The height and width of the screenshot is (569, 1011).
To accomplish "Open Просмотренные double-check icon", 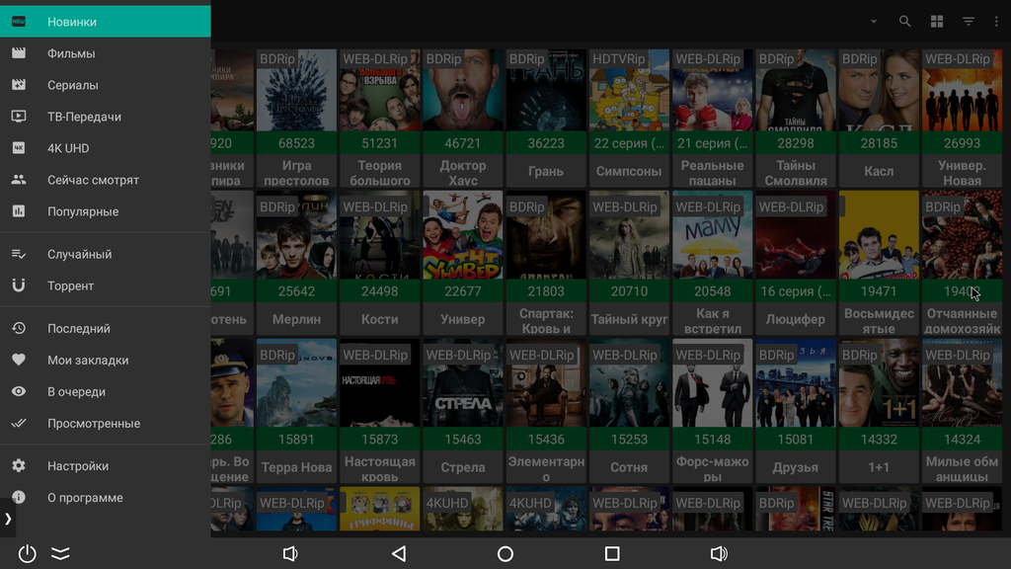I will 19,423.
